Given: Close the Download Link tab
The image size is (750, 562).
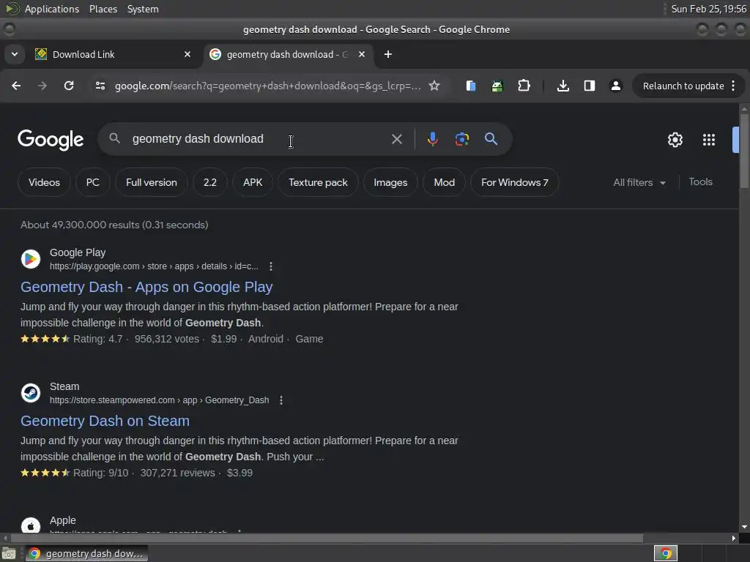Looking at the screenshot, I should pos(187,54).
